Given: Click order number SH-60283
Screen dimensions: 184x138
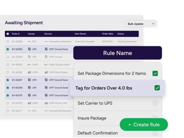Looking at the screenshot, I should point(17,65).
